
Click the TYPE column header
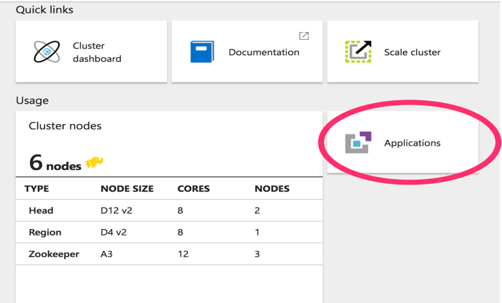(36, 189)
